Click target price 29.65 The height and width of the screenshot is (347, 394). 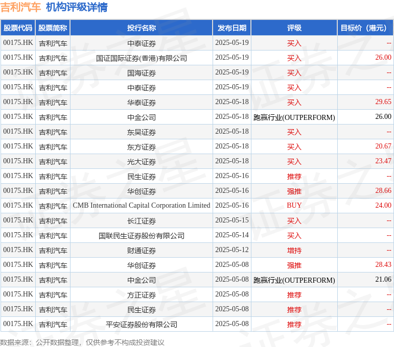[383, 102]
